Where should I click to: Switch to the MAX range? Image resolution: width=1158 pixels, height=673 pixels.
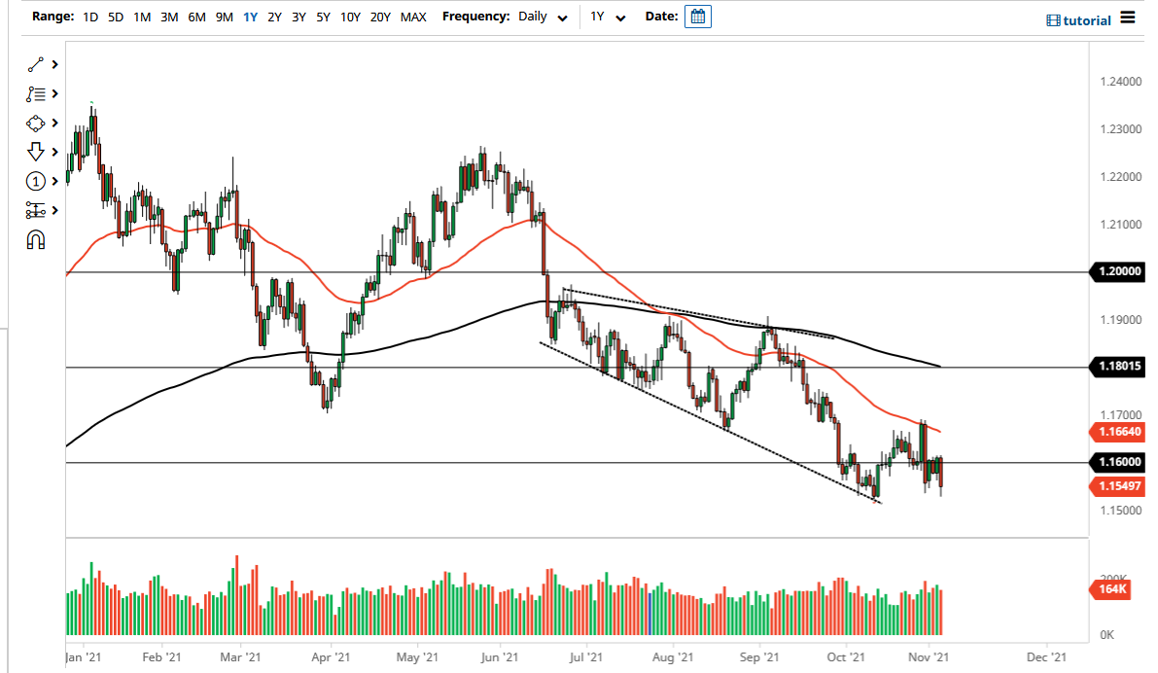(412, 17)
